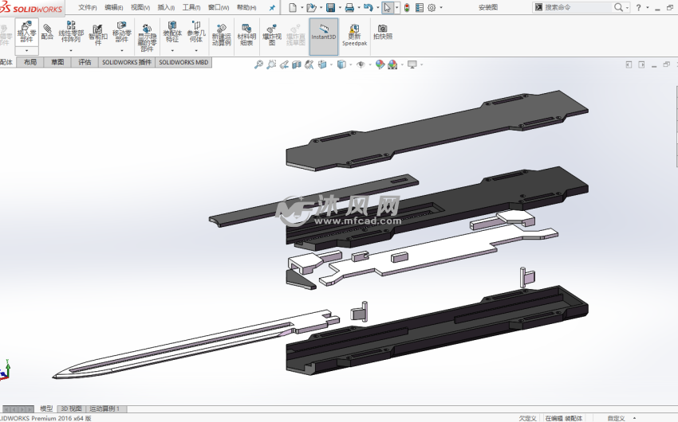Image resolution: width=678 pixels, height=422 pixels.
Task: Take a snapshot with 拍快照 icon
Action: (383, 32)
